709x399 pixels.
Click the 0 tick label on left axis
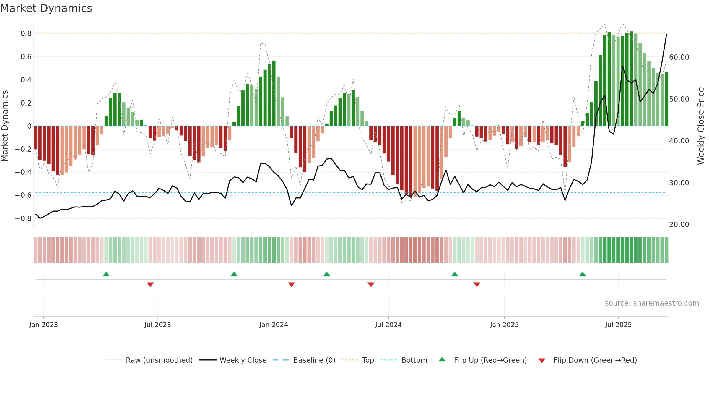(x=30, y=126)
